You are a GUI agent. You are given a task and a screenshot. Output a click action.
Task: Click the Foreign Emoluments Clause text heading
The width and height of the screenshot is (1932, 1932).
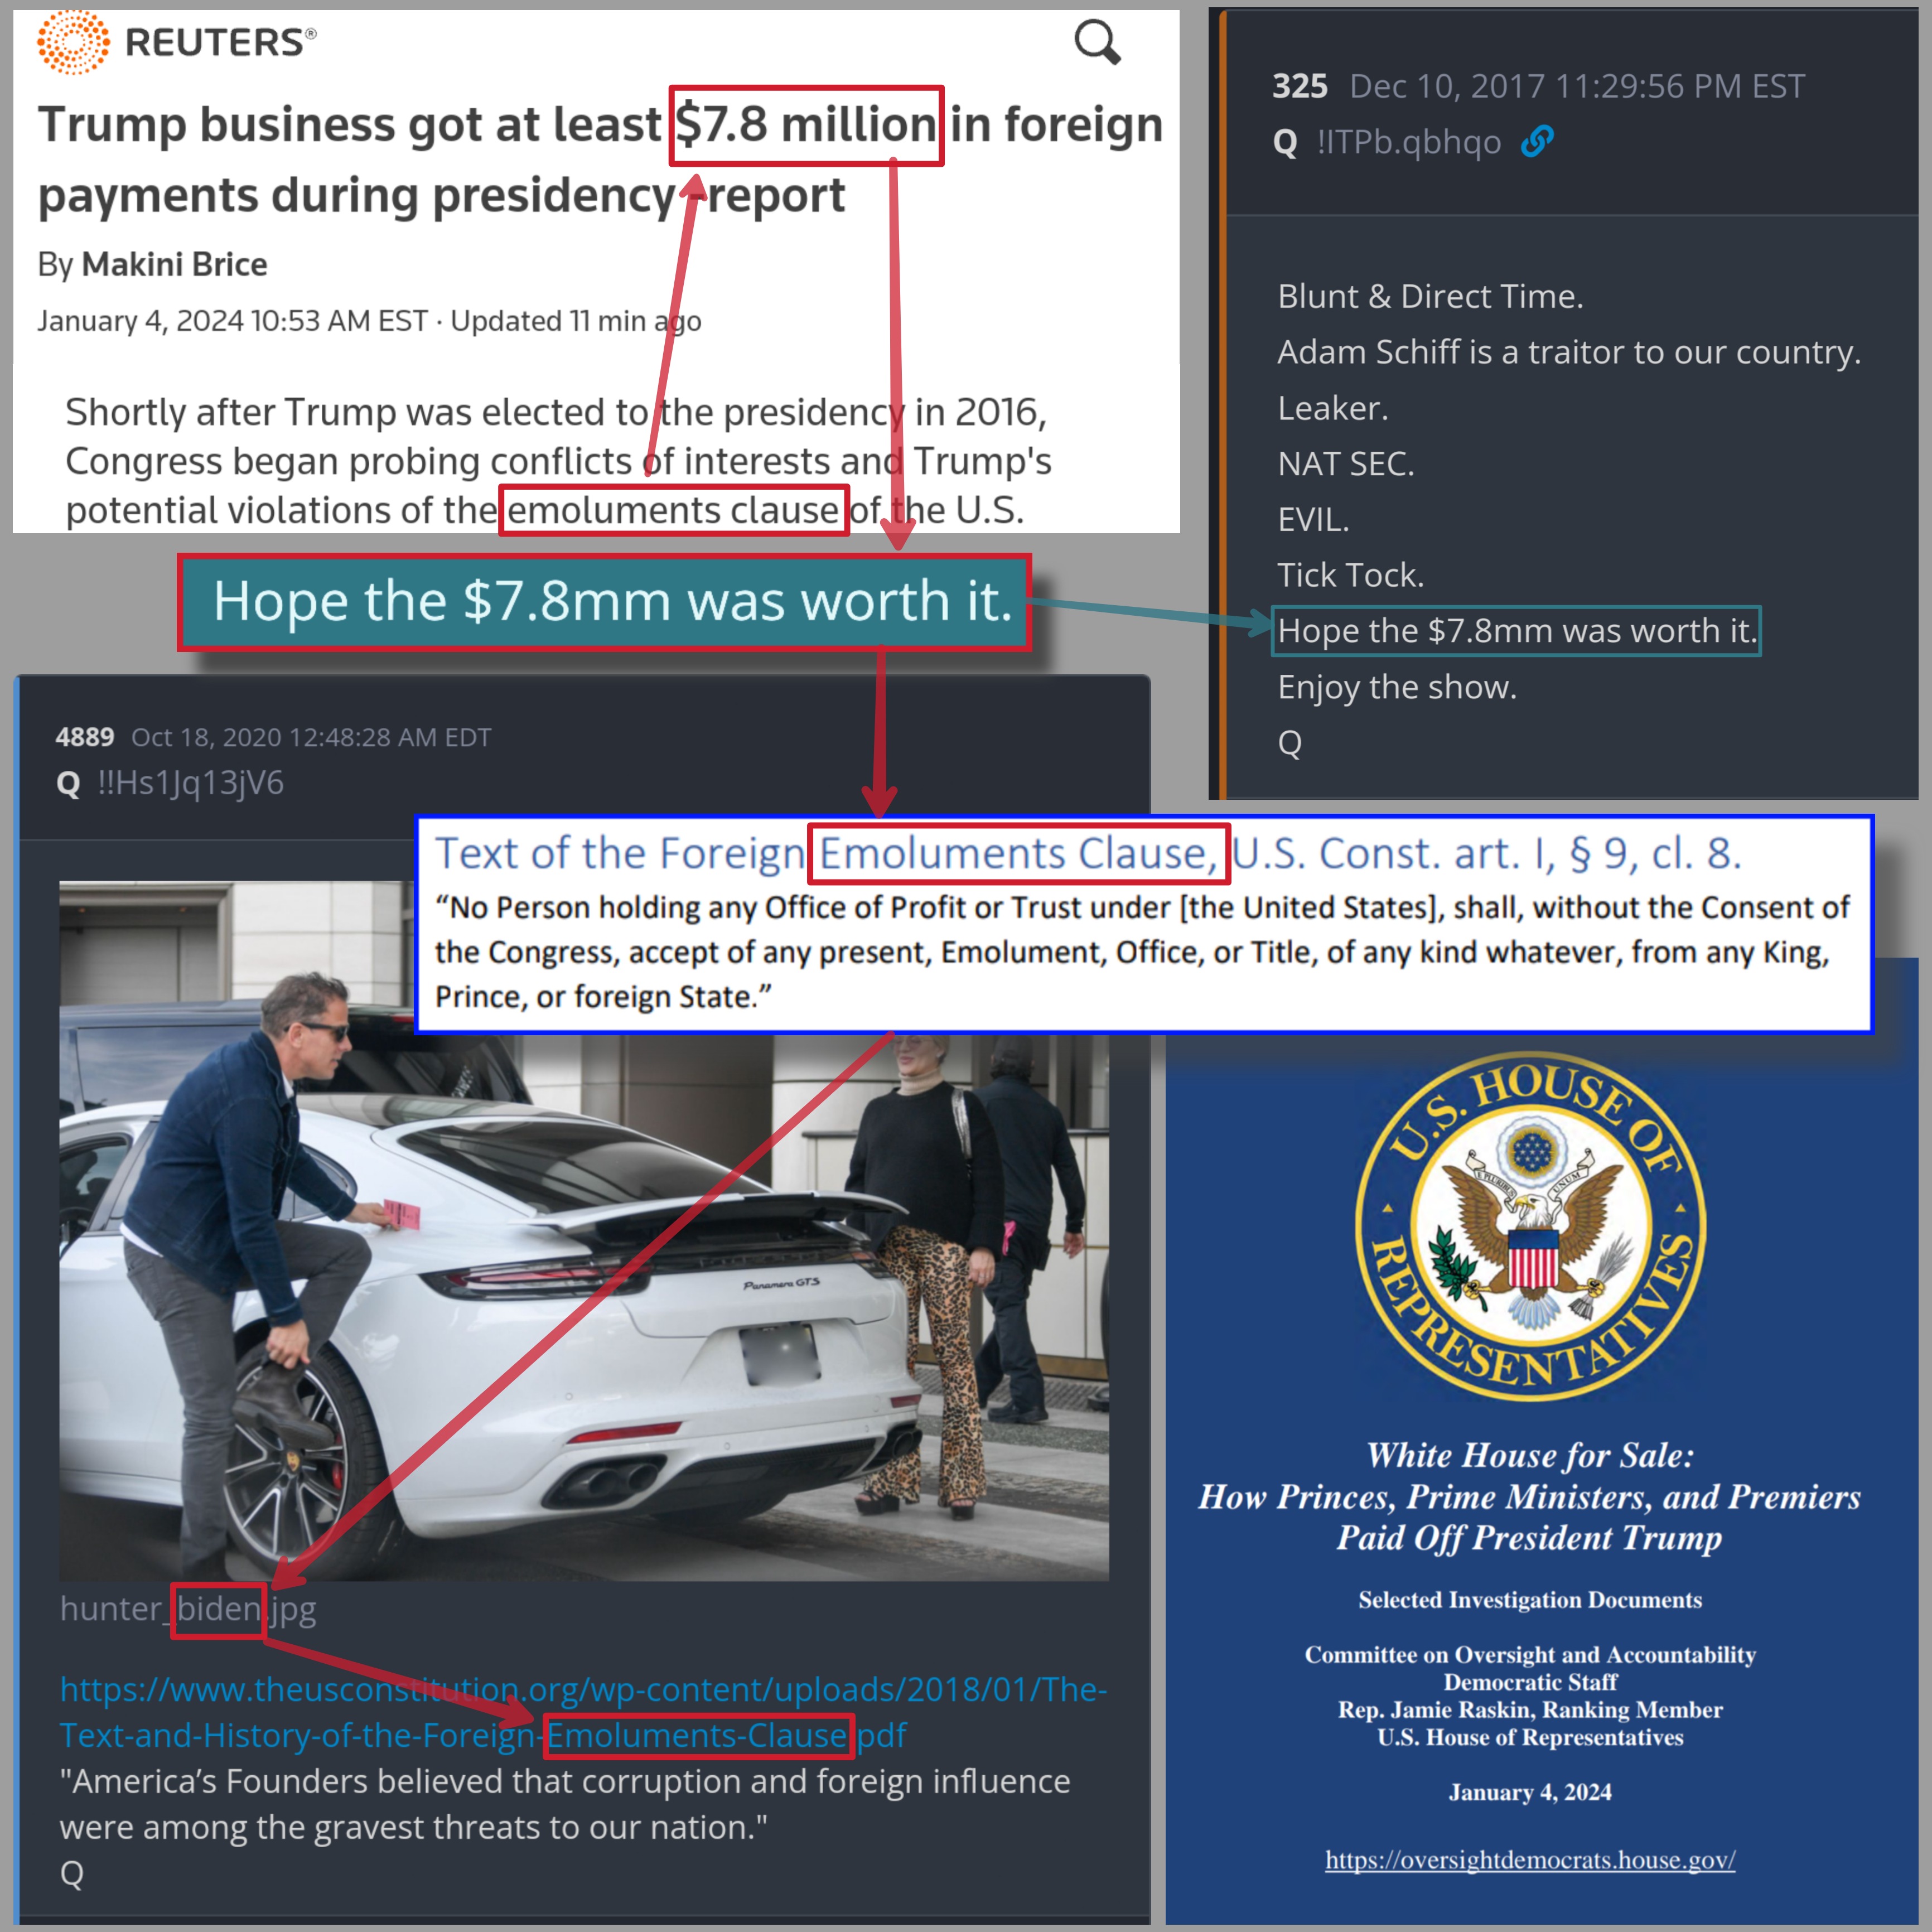(x=1088, y=853)
